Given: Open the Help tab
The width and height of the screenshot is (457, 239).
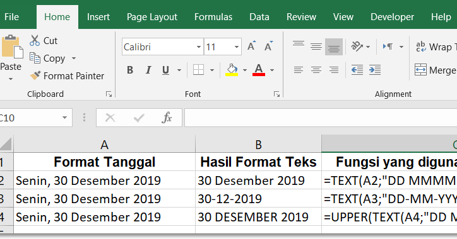Looking at the screenshot, I should point(441,17).
